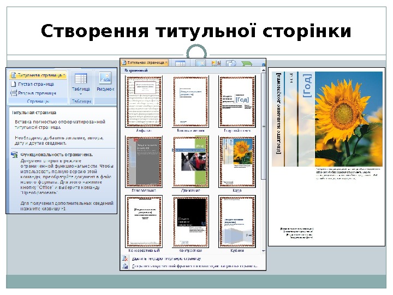393x295 pixels.
Task: Open the Титульная страница dropdown in the left ribbon
Action: (38, 75)
